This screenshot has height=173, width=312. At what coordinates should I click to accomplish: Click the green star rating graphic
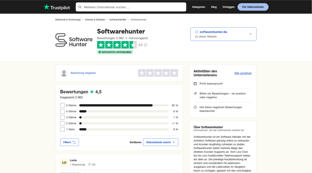[x=117, y=45]
